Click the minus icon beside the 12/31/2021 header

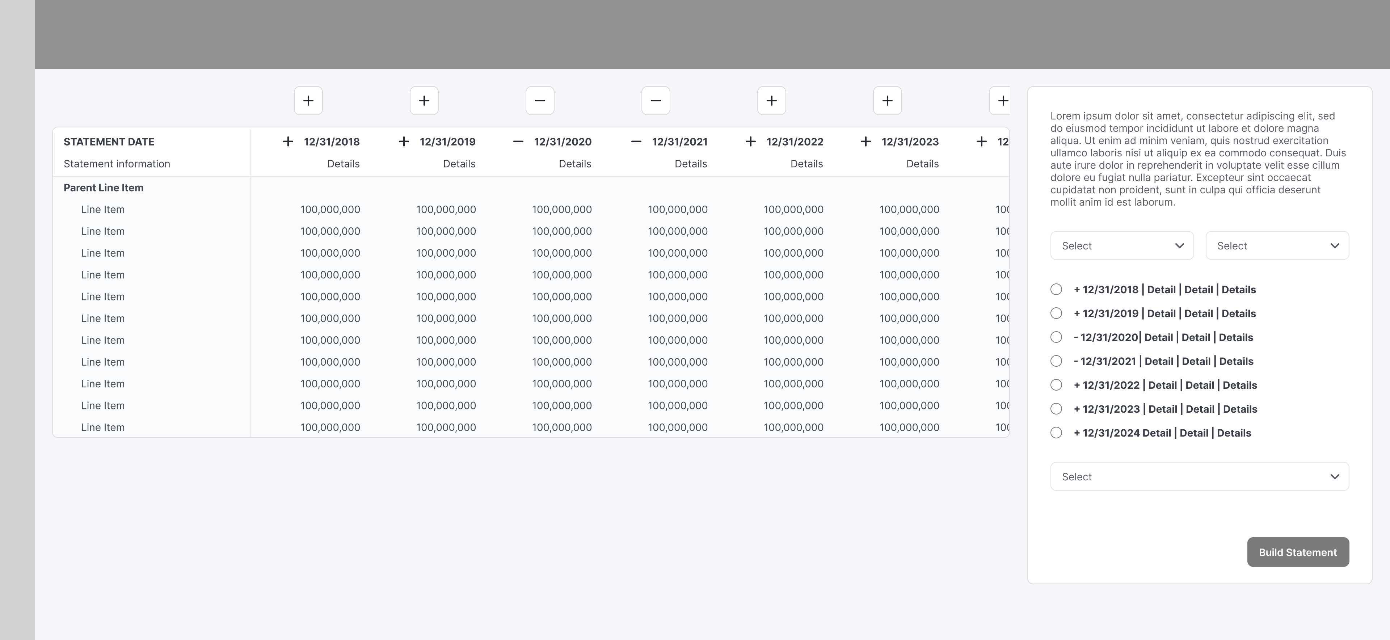636,142
